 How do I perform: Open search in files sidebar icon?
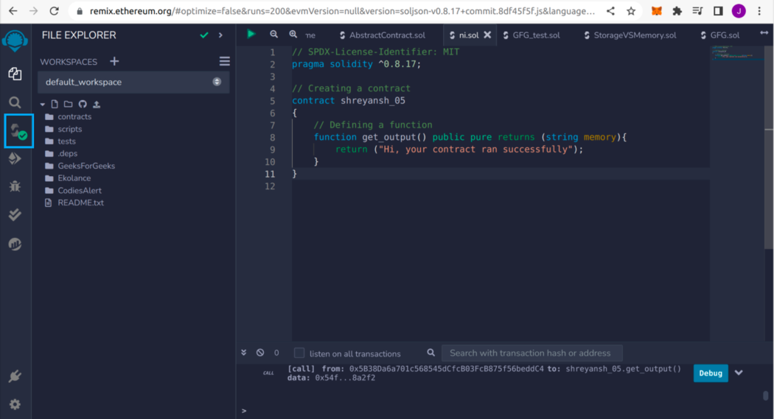point(15,102)
